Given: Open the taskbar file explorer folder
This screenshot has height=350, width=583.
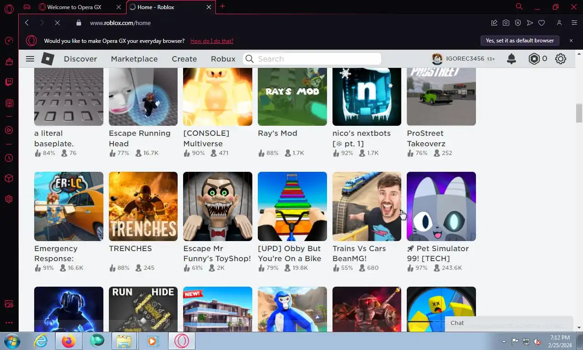Looking at the screenshot, I should coord(124,341).
